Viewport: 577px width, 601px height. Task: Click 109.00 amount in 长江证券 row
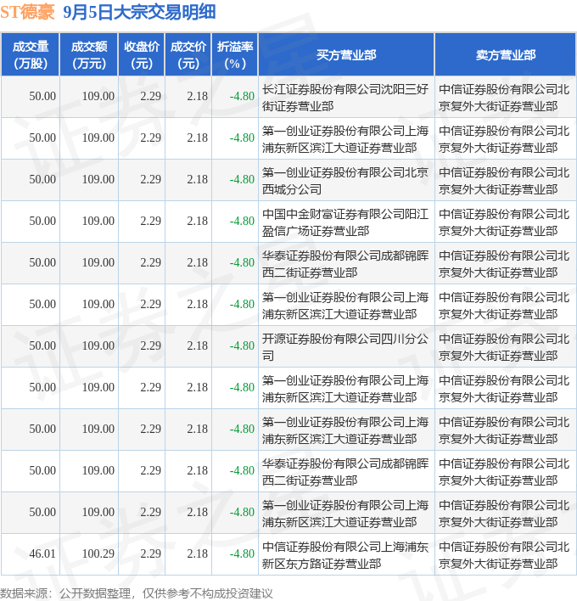tap(98, 96)
